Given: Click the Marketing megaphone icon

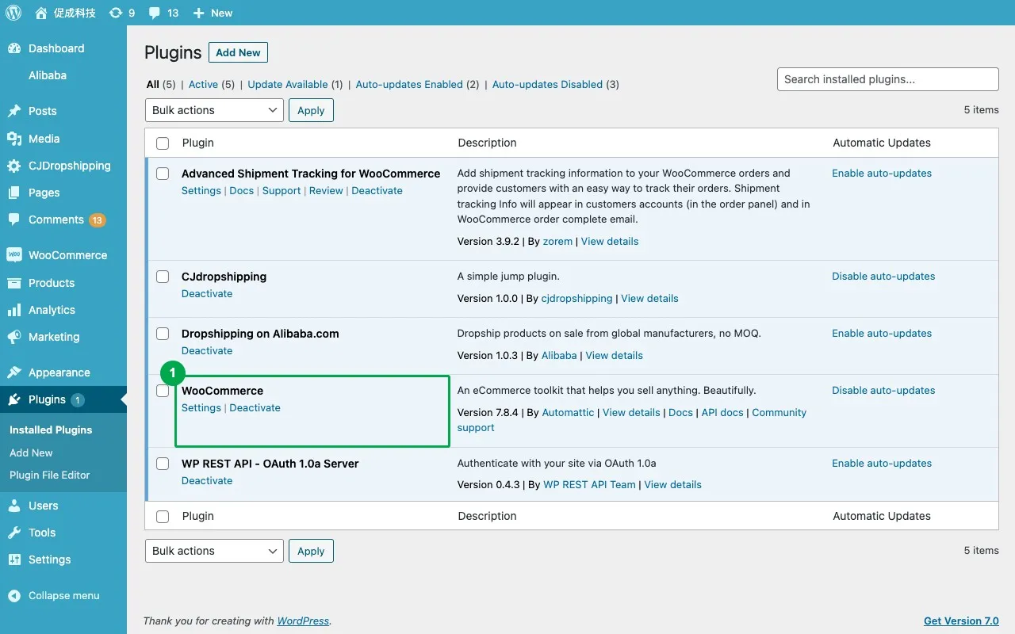Looking at the screenshot, I should [x=14, y=337].
